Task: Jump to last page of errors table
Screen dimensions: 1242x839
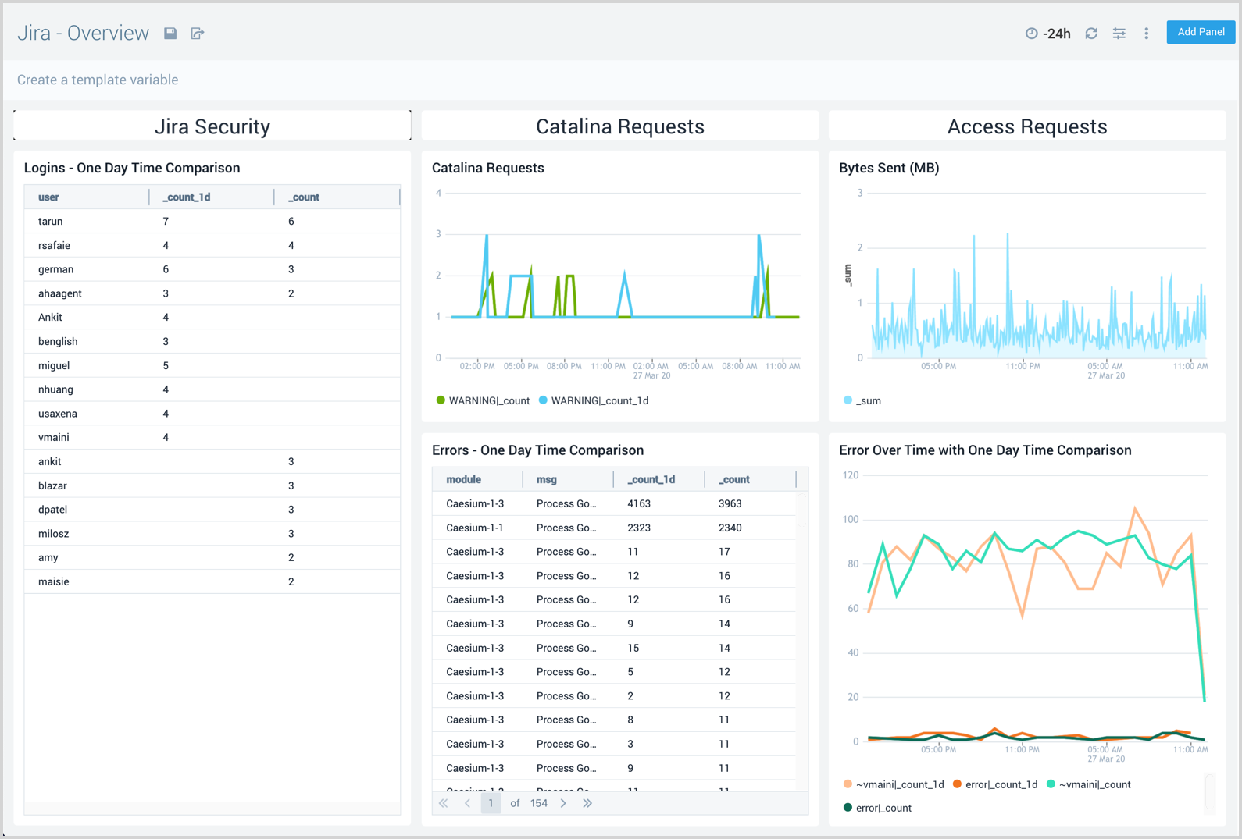Action: point(587,803)
